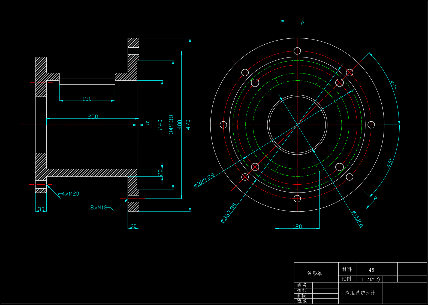Select the 材料 label in title block

click(x=347, y=269)
